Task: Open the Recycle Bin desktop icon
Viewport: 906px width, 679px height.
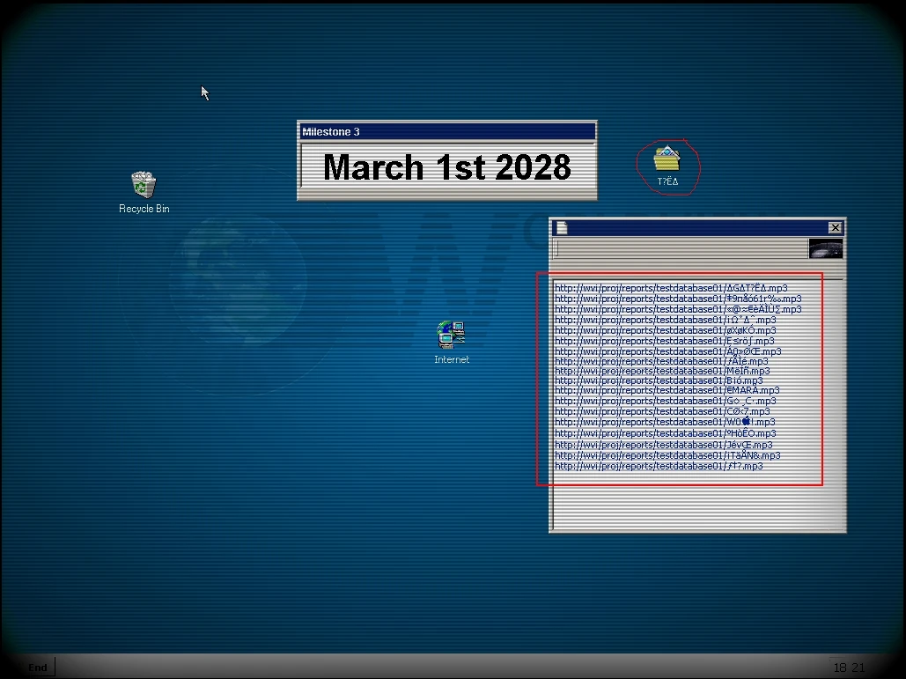Action: [144, 193]
